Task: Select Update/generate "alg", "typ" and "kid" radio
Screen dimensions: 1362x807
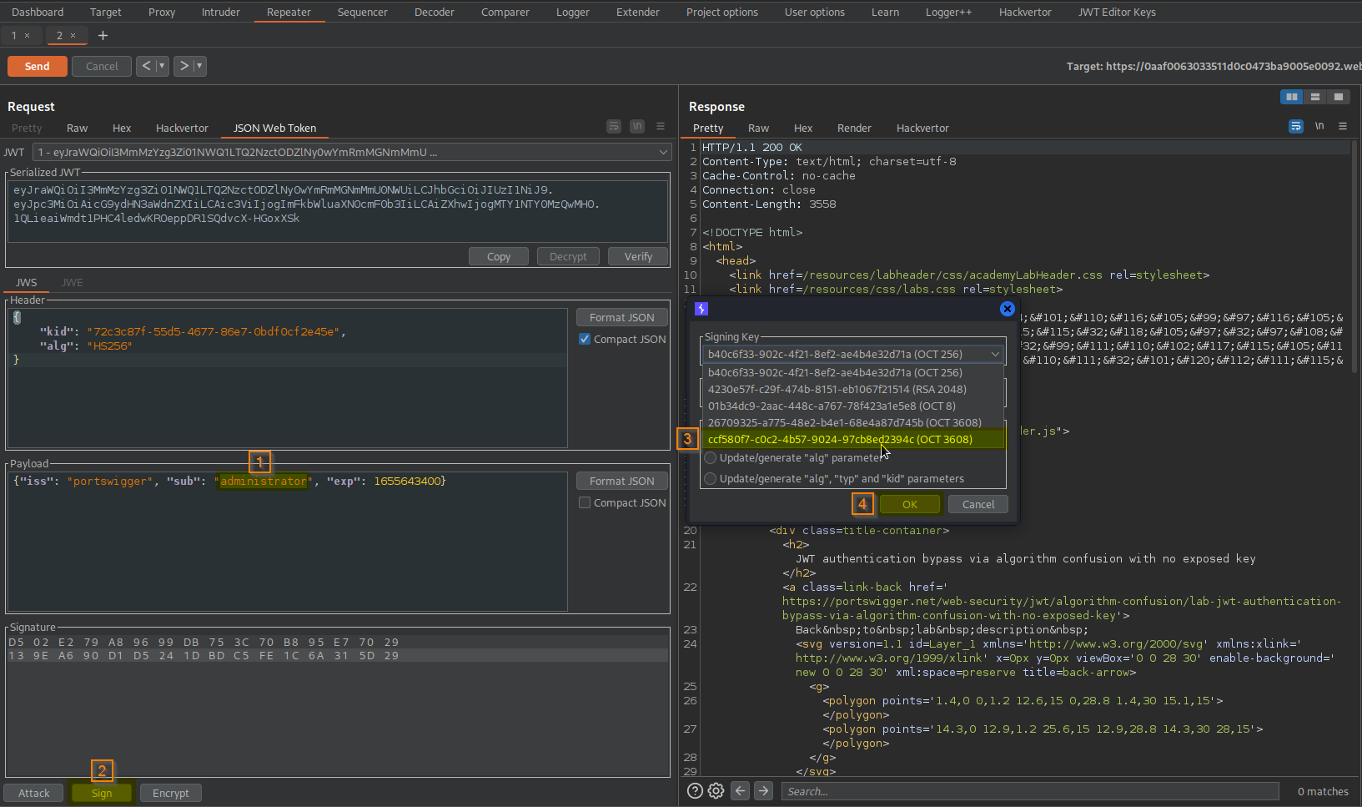Action: (x=711, y=478)
